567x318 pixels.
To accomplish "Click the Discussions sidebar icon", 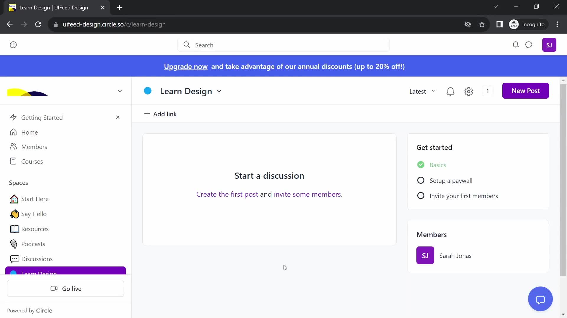I will [x=14, y=259].
